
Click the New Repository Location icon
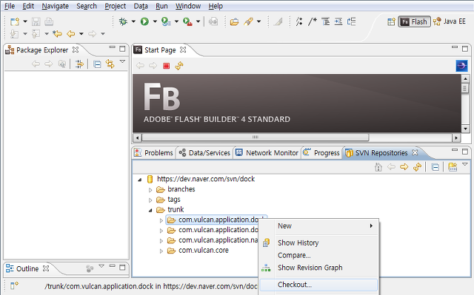pos(453,167)
